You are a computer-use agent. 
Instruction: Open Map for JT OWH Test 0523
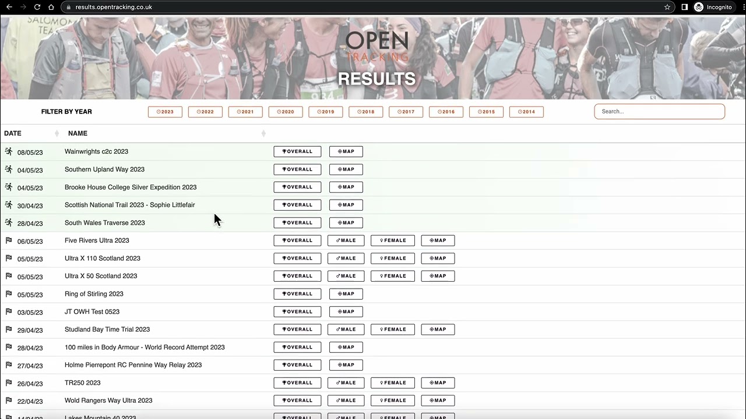(346, 311)
